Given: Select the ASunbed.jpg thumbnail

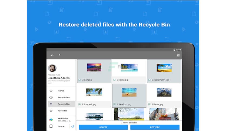Looking at the screenshot, I should [x=94, y=92].
